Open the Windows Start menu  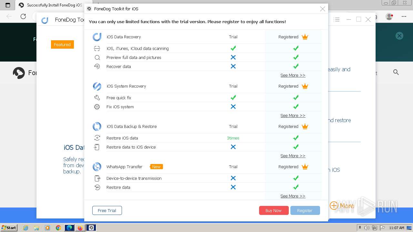click(x=9, y=228)
